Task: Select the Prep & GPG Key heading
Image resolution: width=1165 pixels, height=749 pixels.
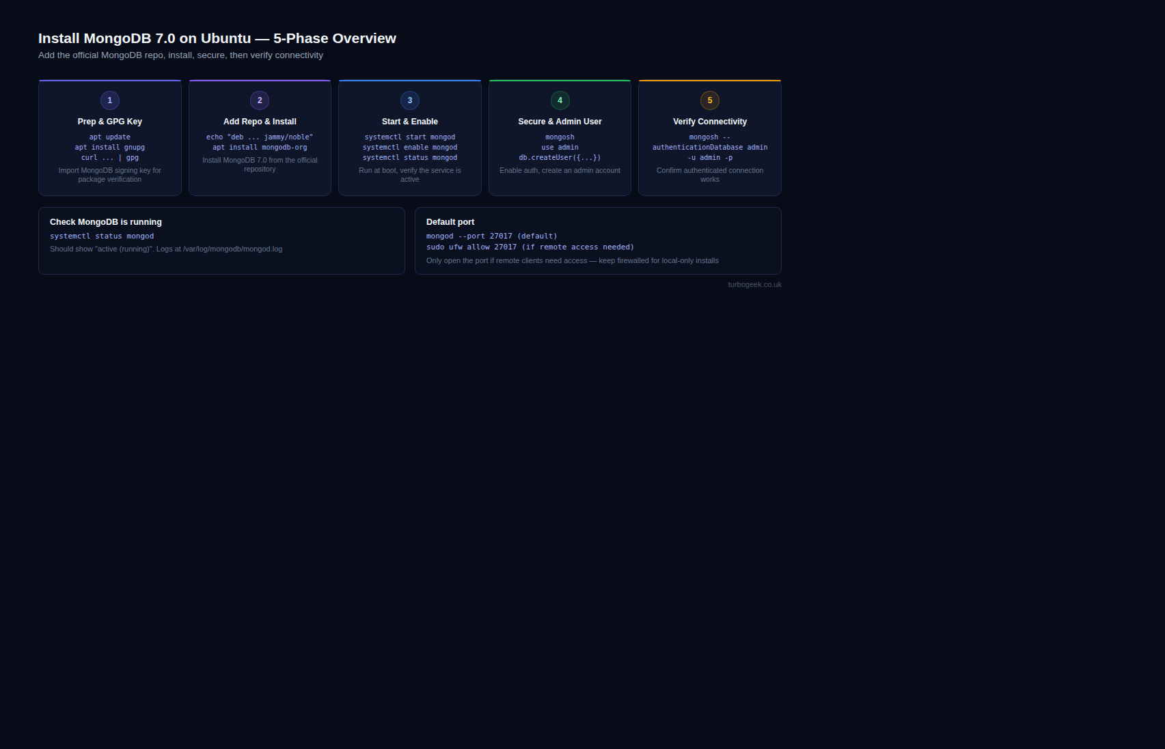Action: [110, 122]
